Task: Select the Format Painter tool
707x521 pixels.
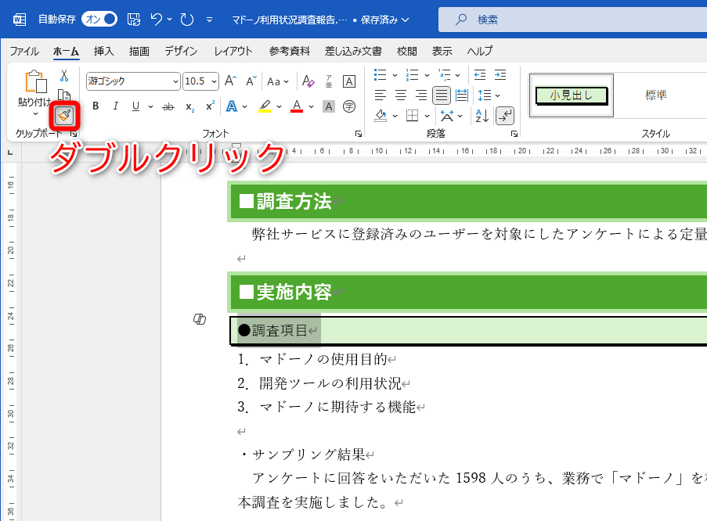Action: (x=63, y=116)
